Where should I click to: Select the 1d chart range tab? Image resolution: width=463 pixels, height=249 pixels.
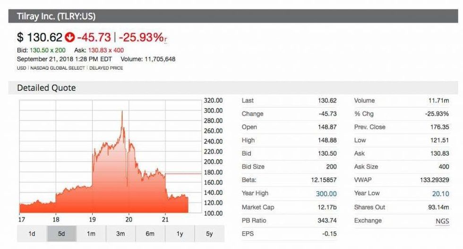32,234
